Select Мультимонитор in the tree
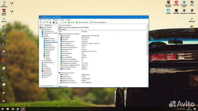This screenshot has height=111, width=198. [49, 48]
